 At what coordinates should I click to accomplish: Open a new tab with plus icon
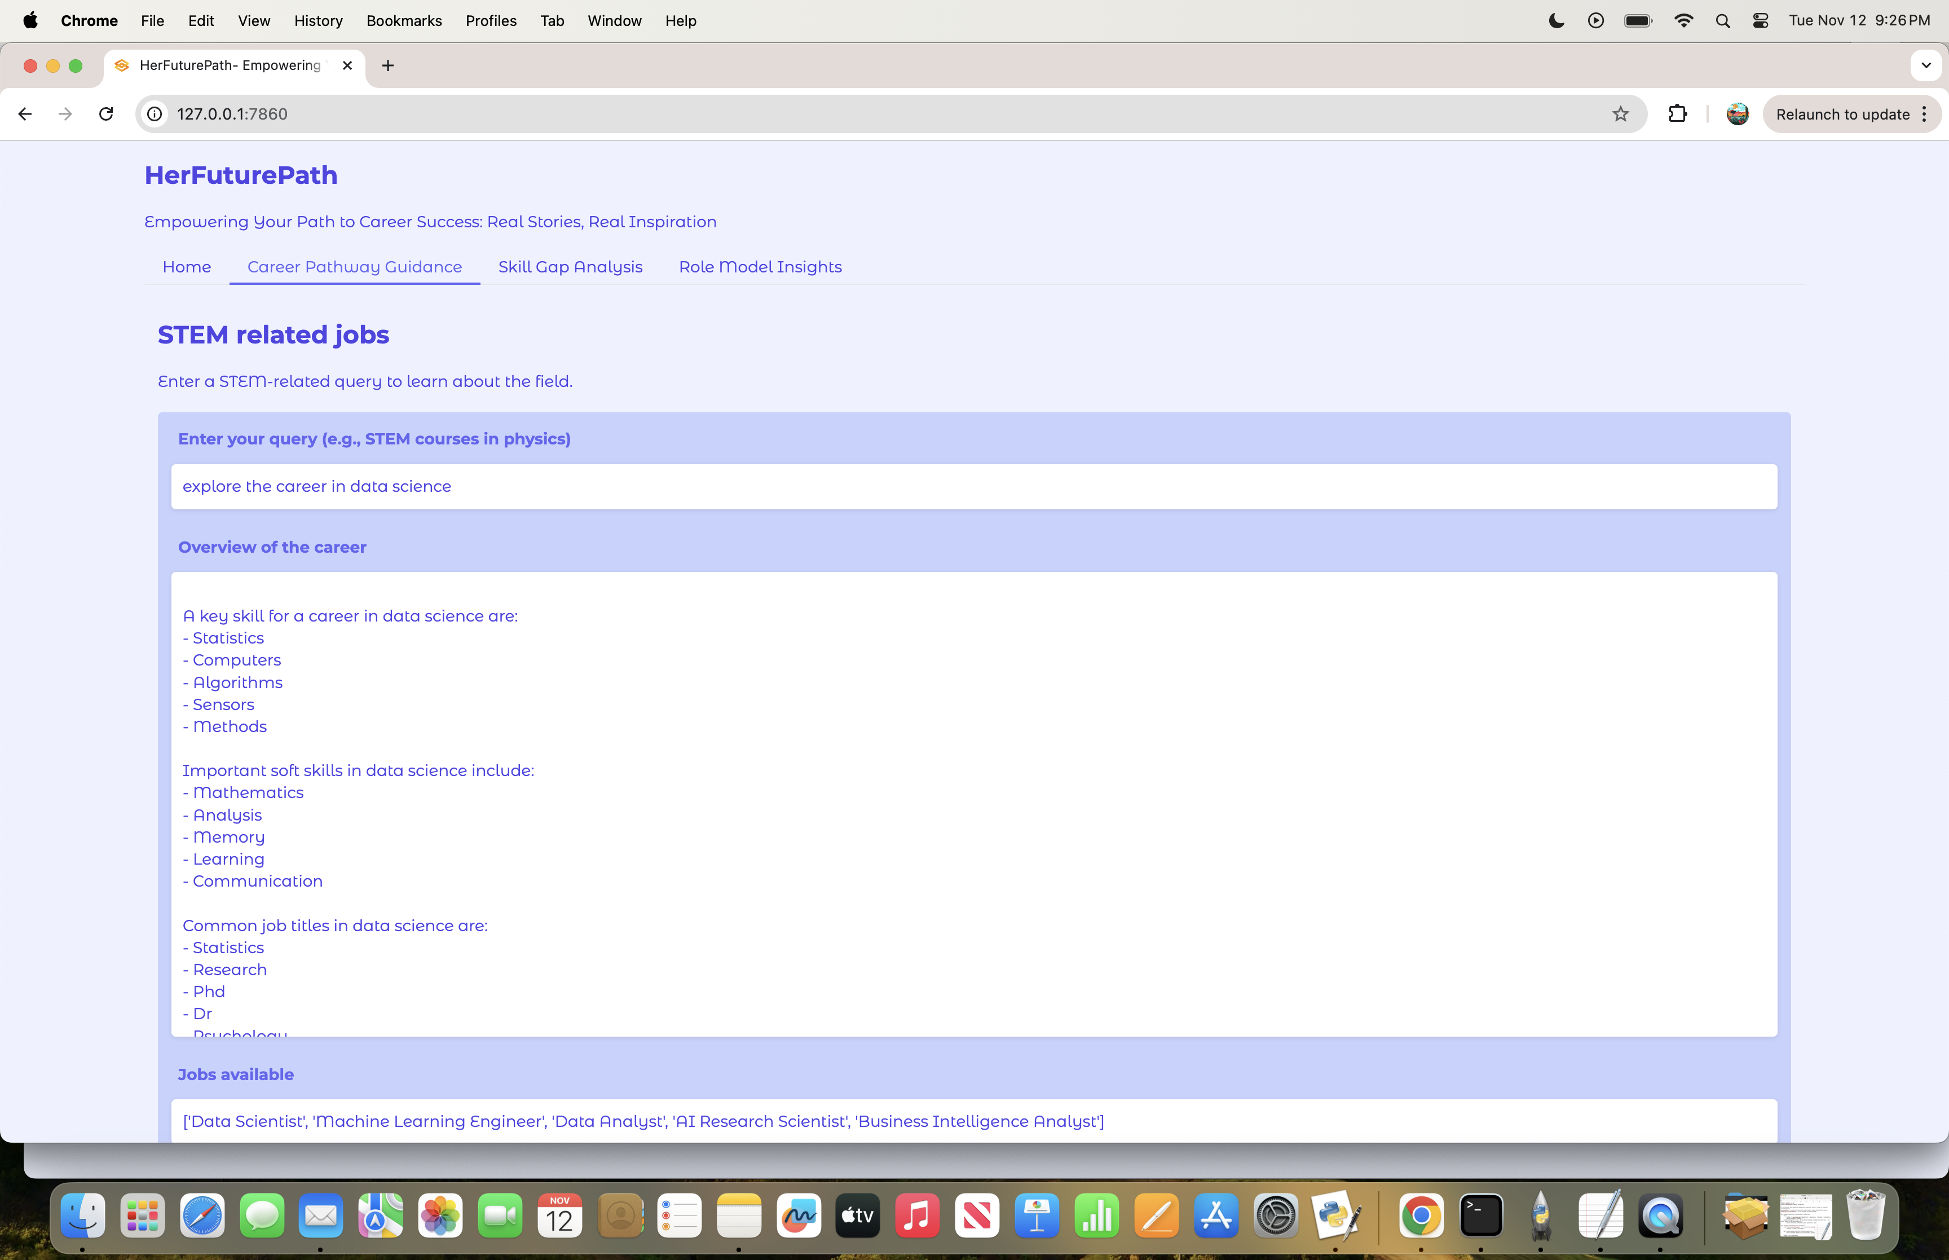(387, 65)
